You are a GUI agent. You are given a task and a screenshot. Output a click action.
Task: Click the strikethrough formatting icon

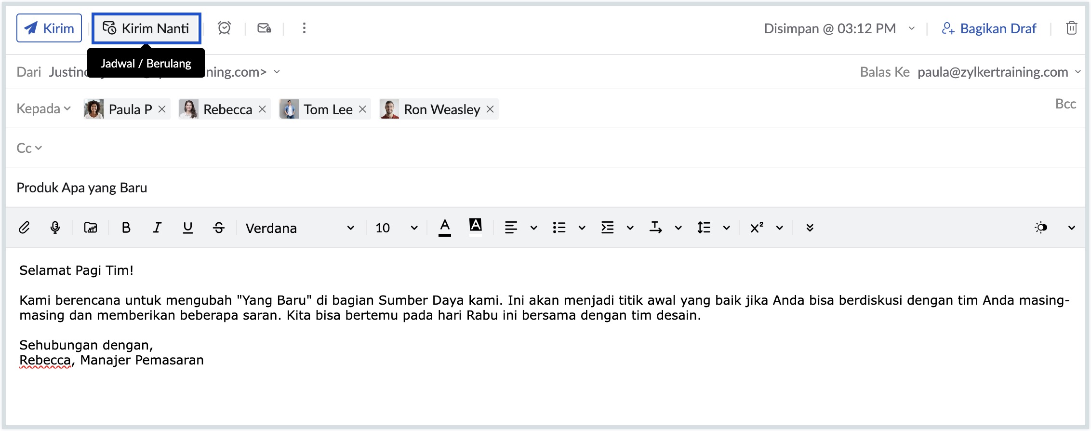pos(219,228)
